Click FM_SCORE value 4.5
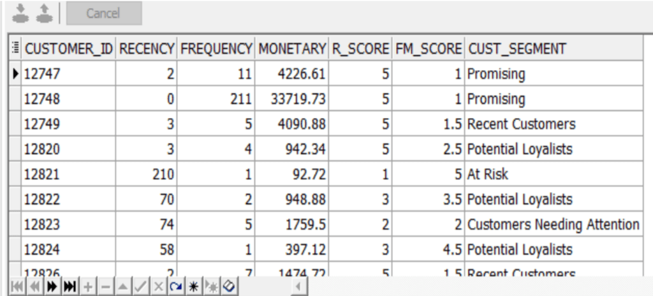The height and width of the screenshot is (296, 653). (428, 249)
